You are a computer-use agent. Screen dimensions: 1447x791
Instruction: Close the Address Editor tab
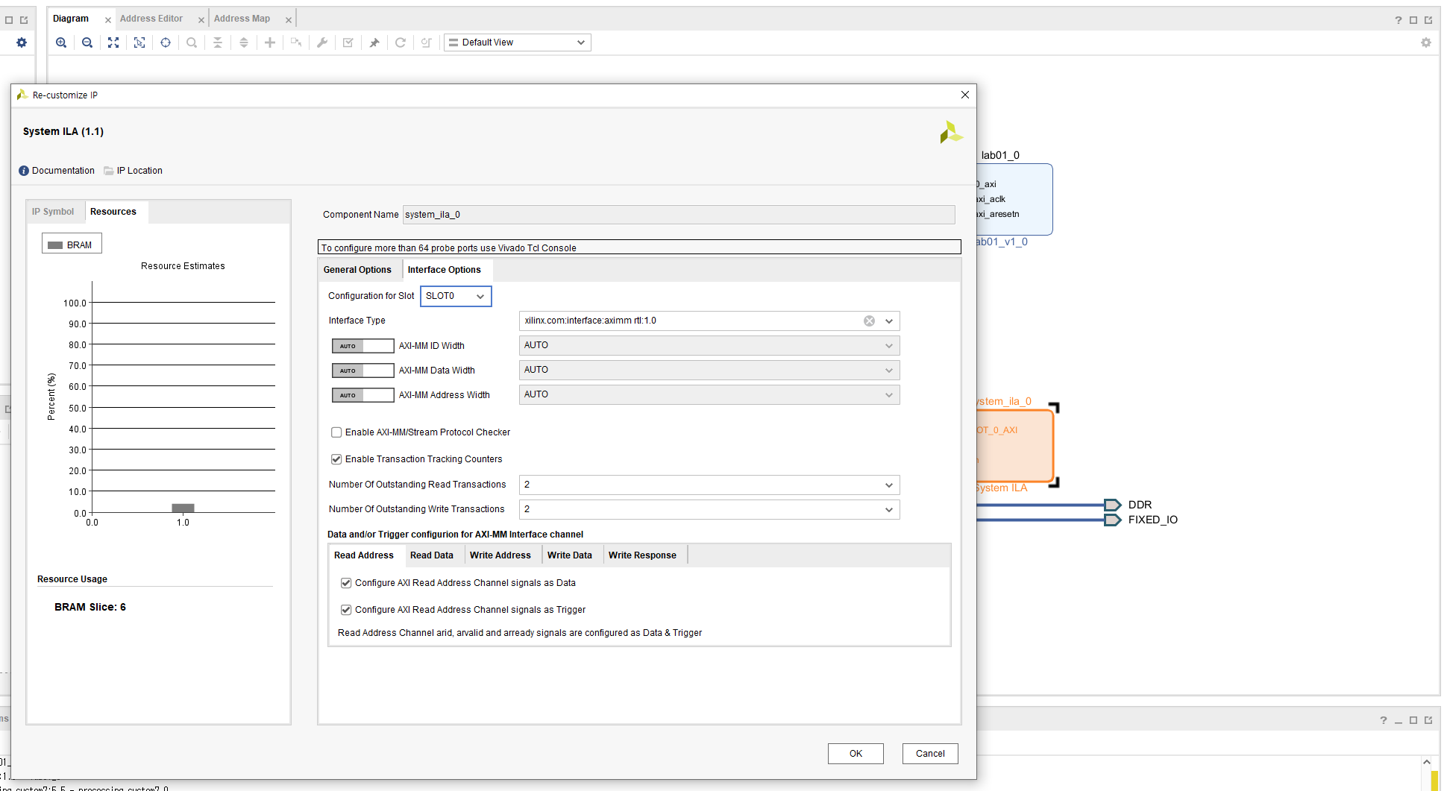[x=201, y=20]
